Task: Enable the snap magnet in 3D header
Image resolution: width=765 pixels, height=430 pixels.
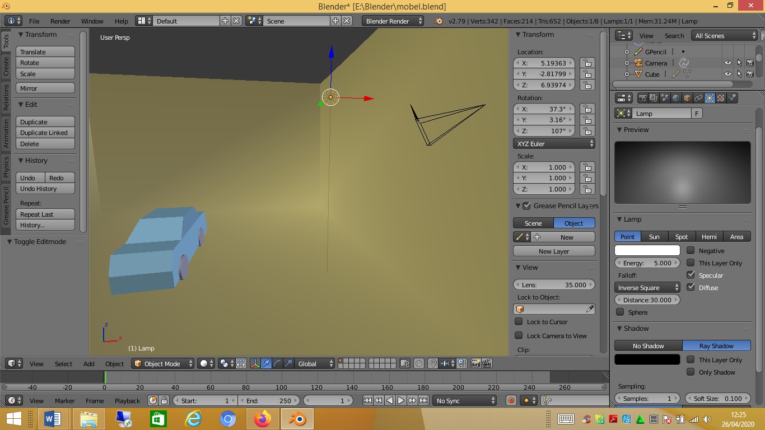Action: [432, 363]
